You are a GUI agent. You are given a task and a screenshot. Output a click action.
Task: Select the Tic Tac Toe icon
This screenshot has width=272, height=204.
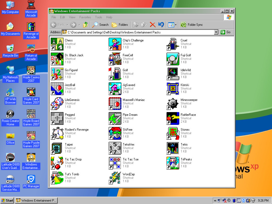coord(115,163)
